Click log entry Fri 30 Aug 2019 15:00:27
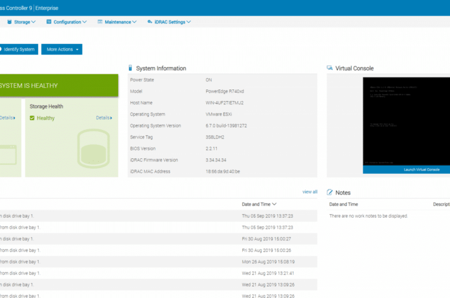 pyautogui.click(x=159, y=239)
